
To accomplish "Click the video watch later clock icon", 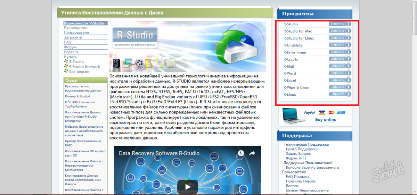I will tap(241, 153).
